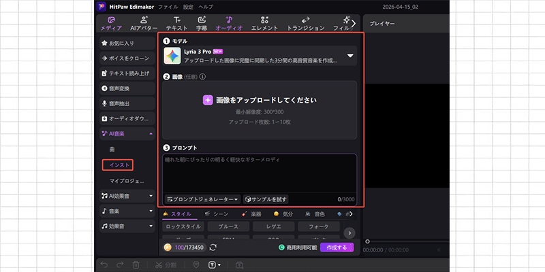Open the トランジション transitions panel

click(x=305, y=24)
